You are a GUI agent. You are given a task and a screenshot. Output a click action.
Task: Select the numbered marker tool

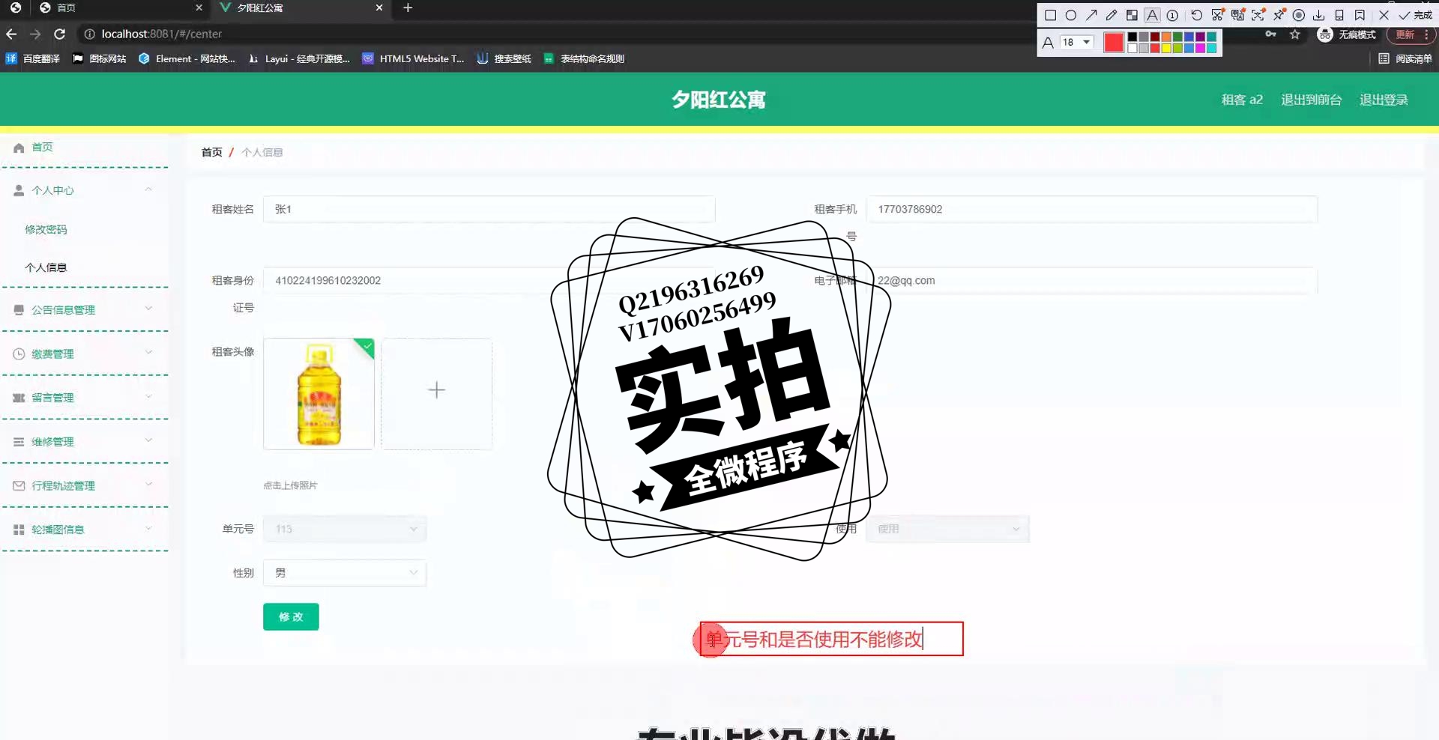1172,15
